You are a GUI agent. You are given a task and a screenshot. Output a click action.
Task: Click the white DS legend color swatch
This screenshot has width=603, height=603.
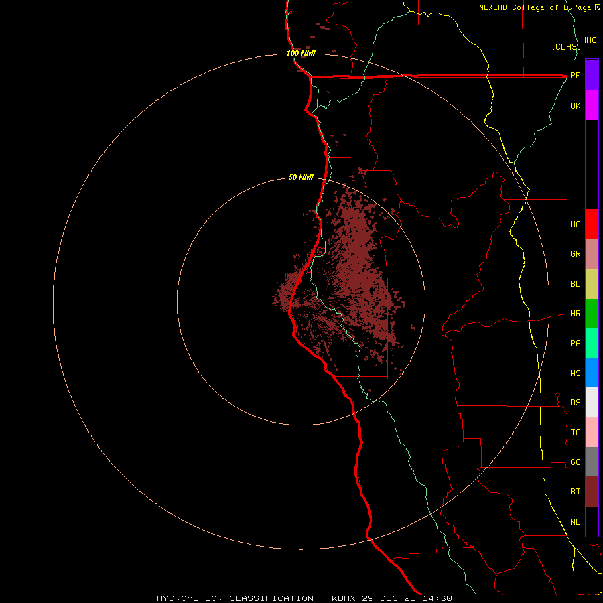click(592, 402)
